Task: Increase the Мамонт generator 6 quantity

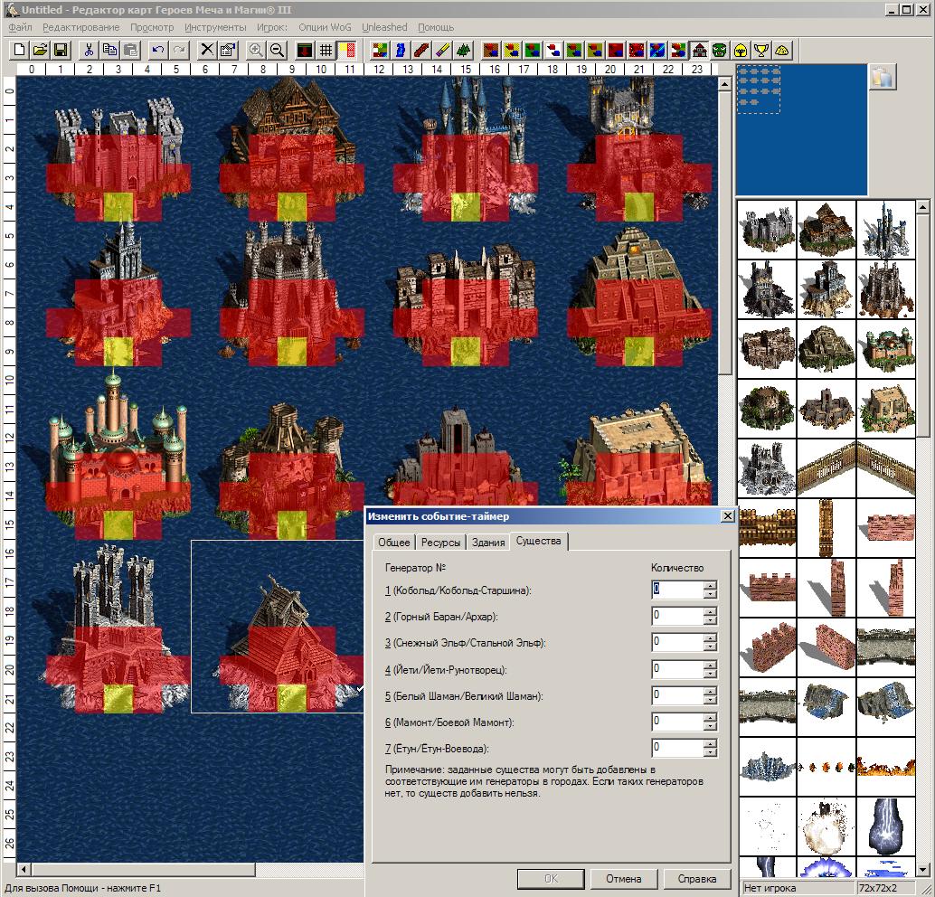Action: (x=710, y=717)
